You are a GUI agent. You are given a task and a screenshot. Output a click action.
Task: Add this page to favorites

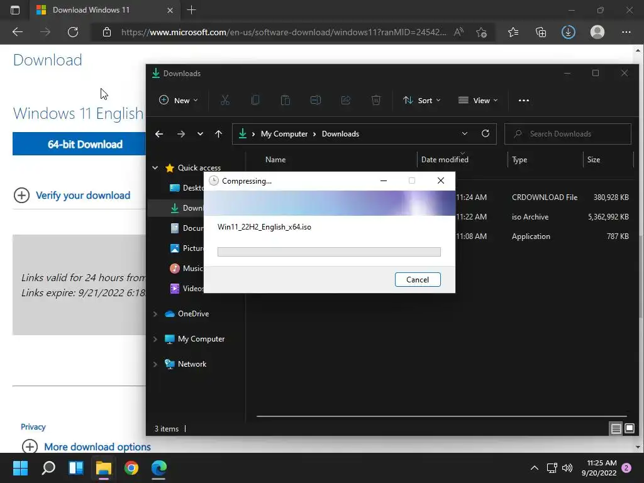tap(481, 32)
